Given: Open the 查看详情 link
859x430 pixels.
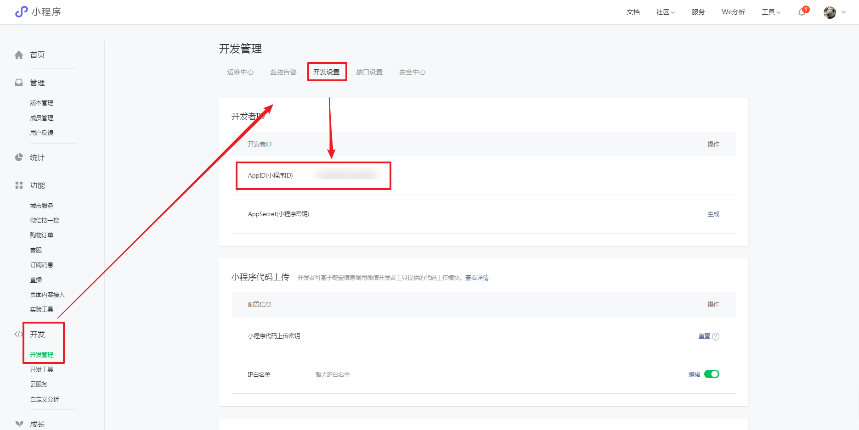Looking at the screenshot, I should [477, 278].
